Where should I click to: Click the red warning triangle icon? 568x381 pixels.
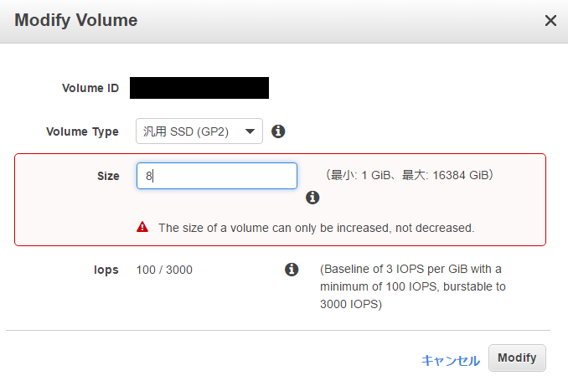click(x=142, y=227)
